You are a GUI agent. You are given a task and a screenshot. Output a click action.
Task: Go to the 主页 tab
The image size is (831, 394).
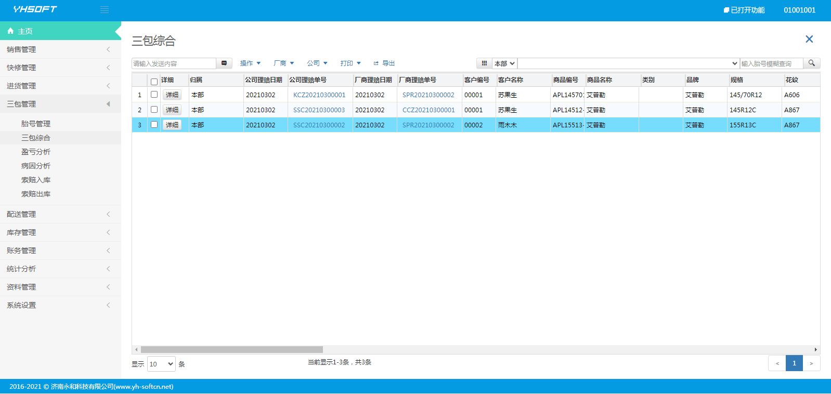(60, 31)
